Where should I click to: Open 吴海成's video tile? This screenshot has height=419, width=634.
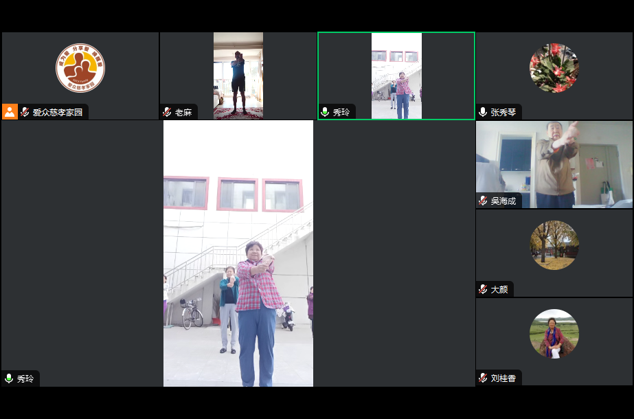[x=554, y=165]
